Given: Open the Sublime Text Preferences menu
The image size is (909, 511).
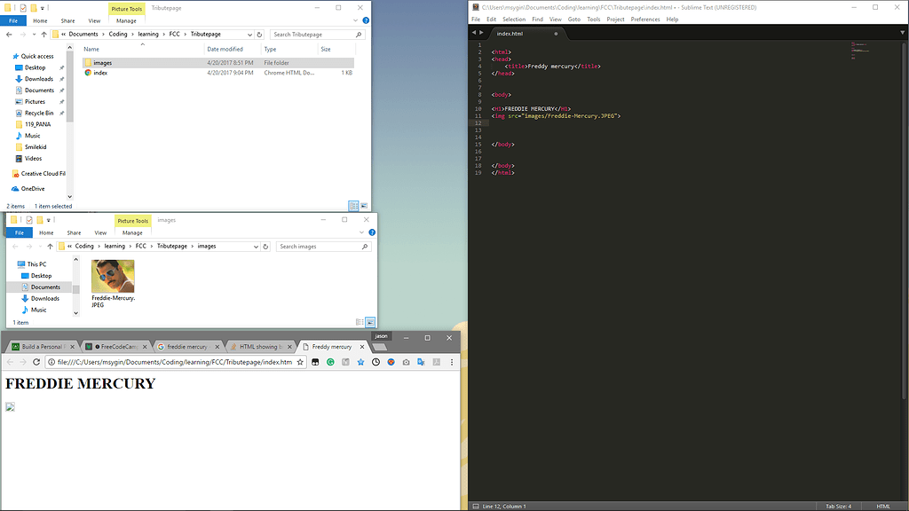Looking at the screenshot, I should point(645,19).
